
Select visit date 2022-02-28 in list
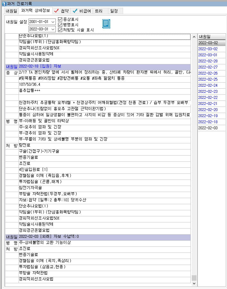[208, 61]
